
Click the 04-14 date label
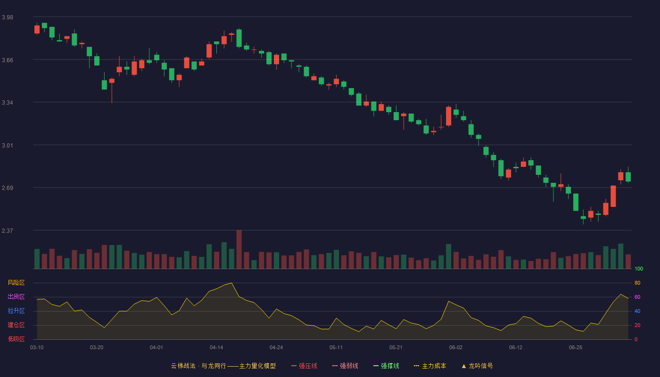(x=216, y=347)
